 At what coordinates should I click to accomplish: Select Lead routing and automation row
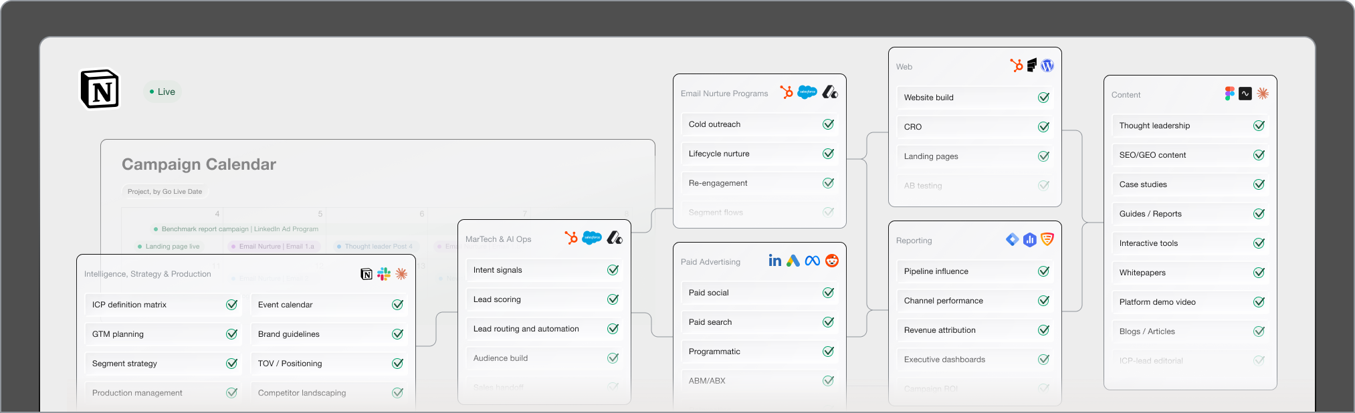(544, 329)
